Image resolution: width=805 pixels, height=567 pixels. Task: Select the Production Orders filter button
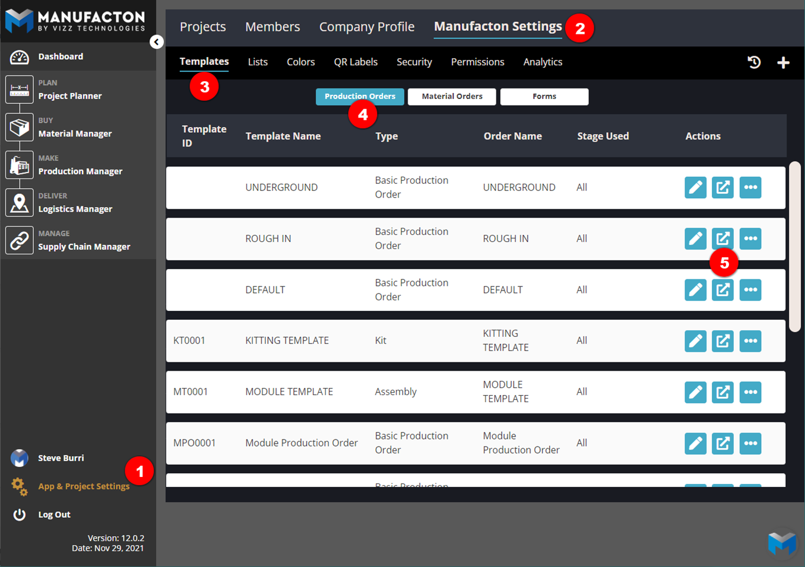360,97
